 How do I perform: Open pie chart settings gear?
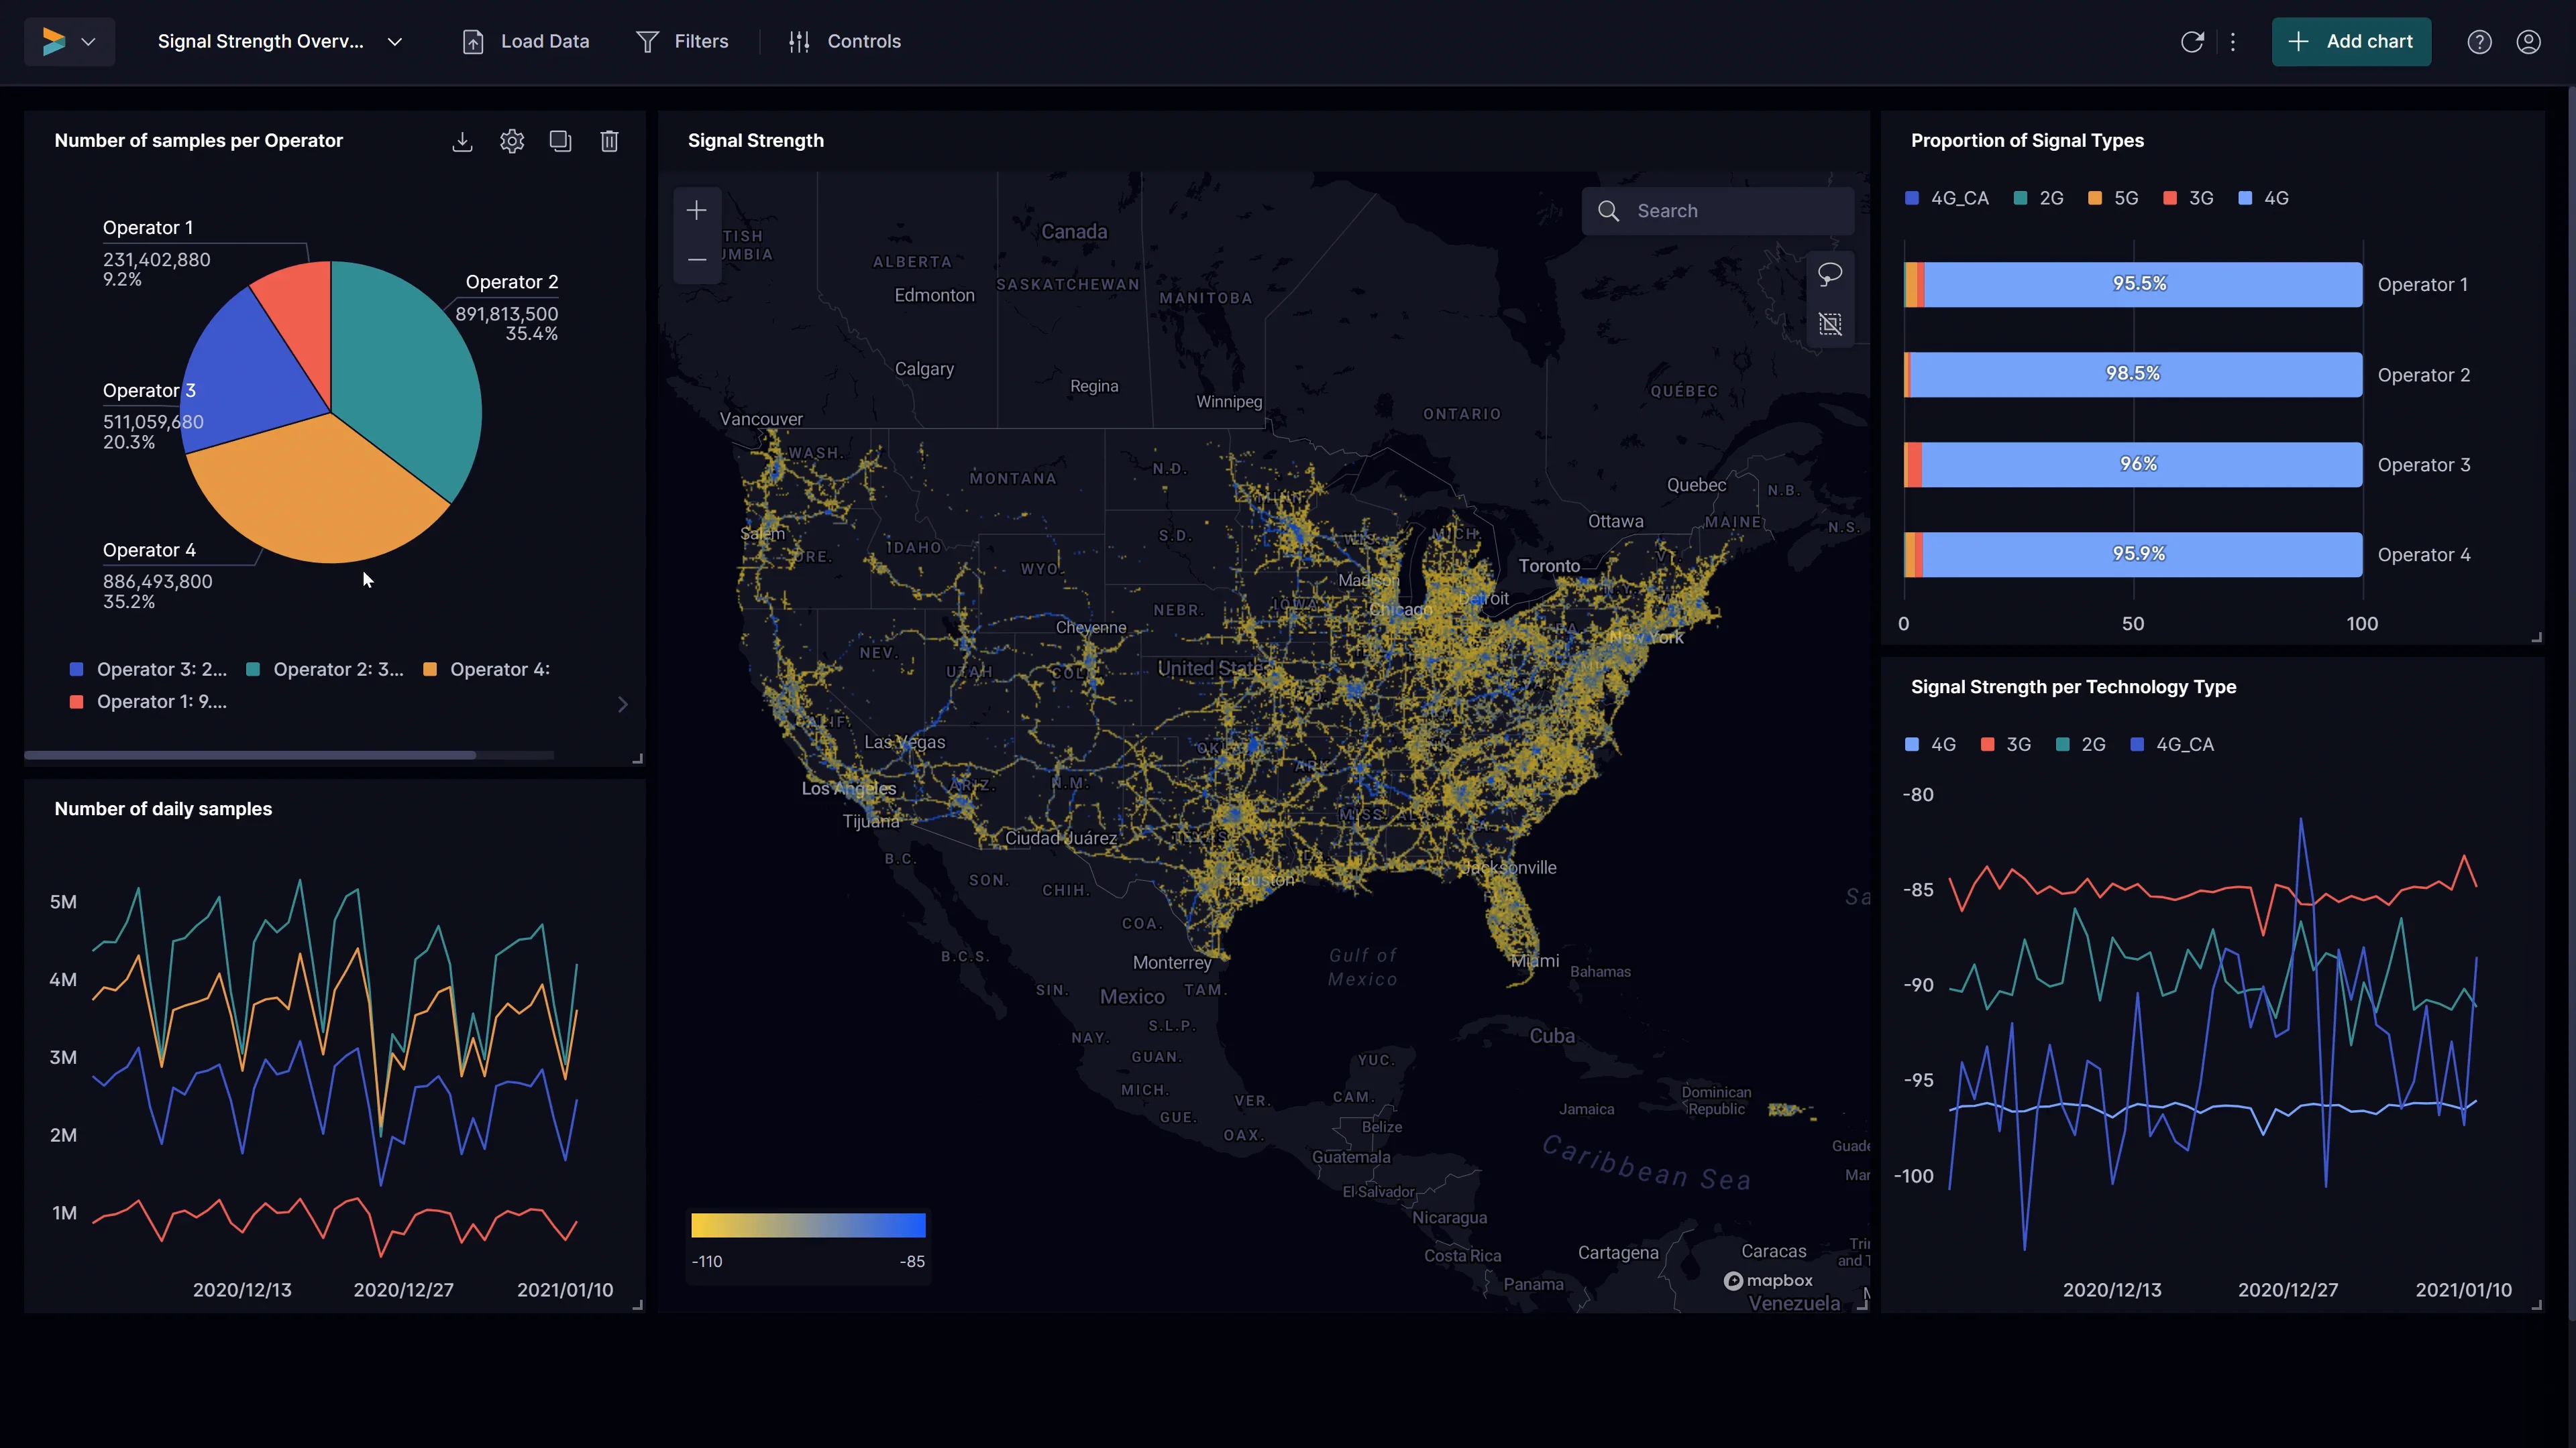512,141
